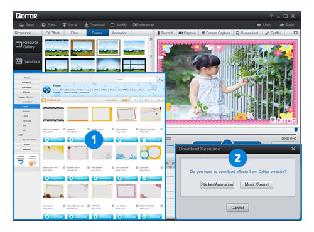Move the blue preview playhead marker
This screenshot has width=314, height=232.
(x=296, y=130)
